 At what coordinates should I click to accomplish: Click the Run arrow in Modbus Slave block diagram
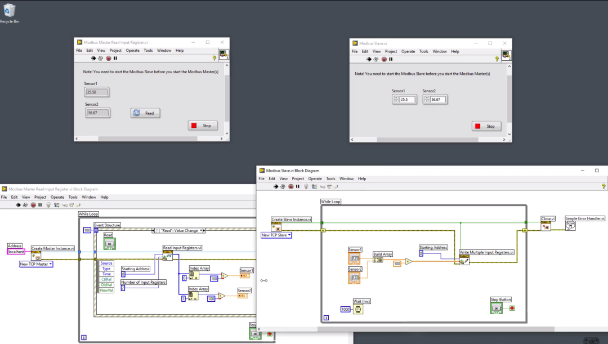[276, 186]
